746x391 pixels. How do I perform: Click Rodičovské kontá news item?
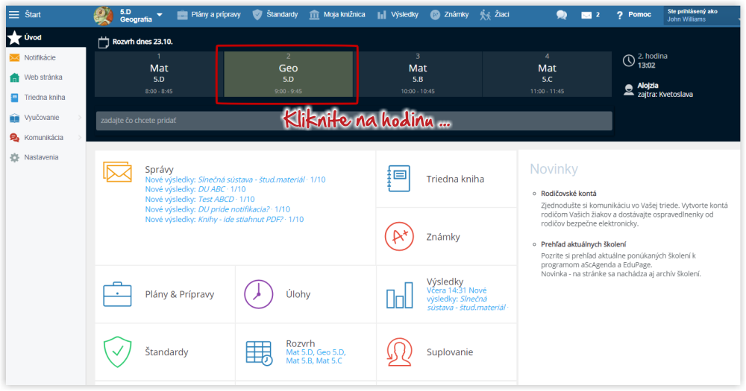568,194
